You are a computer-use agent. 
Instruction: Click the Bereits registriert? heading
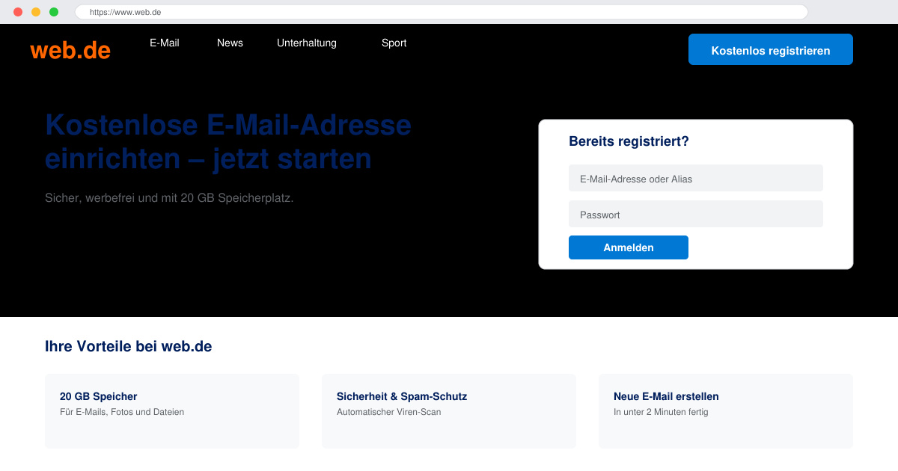(629, 141)
